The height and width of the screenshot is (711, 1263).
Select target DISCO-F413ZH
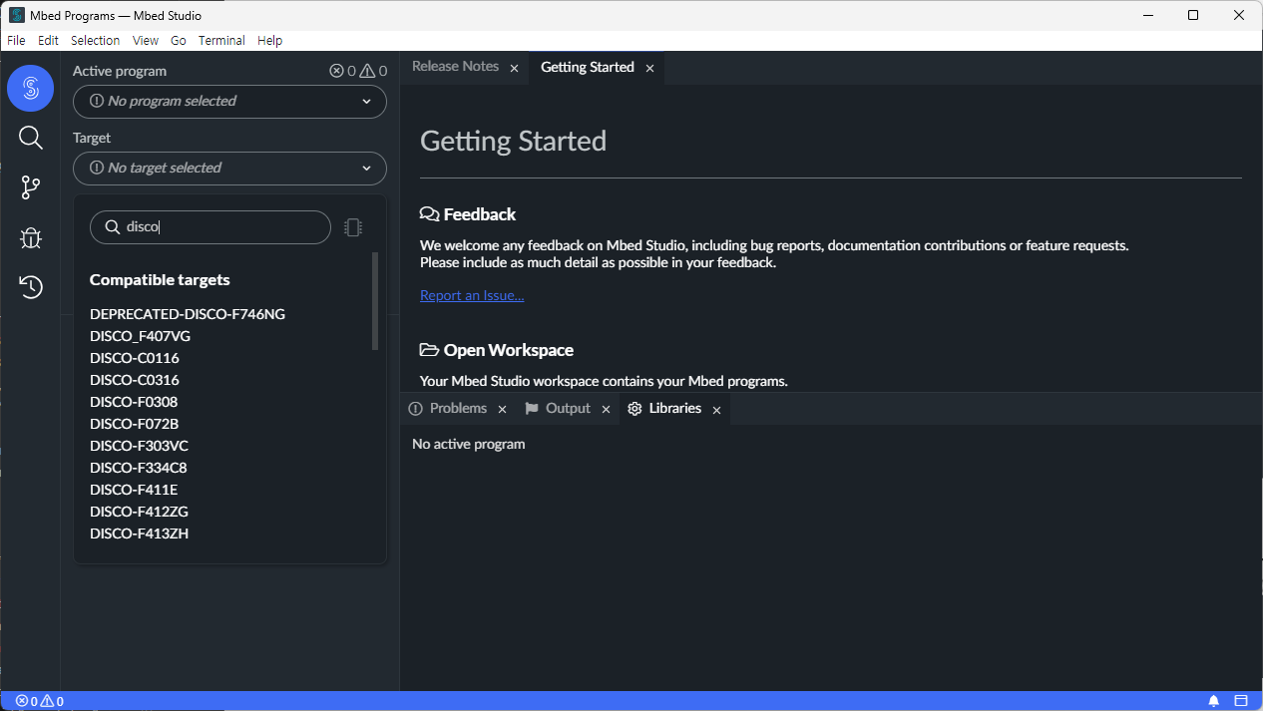[x=139, y=533]
